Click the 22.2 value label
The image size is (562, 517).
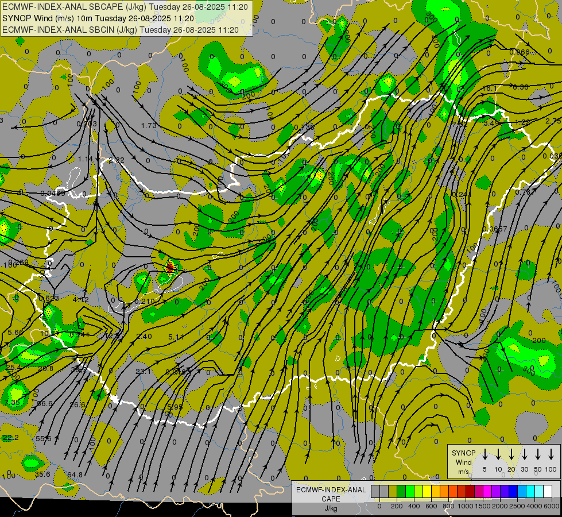(x=11, y=437)
